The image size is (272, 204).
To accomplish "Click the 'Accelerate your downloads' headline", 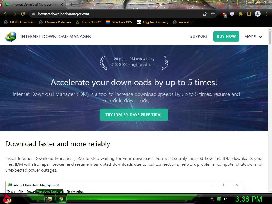I will (134, 82).
